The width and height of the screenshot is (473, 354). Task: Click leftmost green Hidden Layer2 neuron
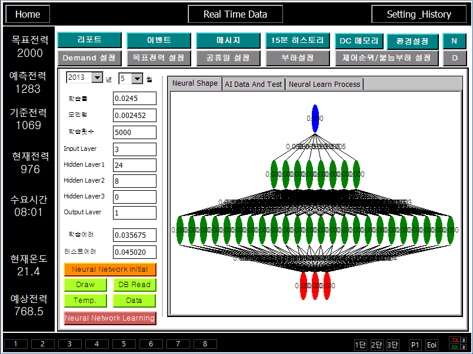(x=274, y=174)
